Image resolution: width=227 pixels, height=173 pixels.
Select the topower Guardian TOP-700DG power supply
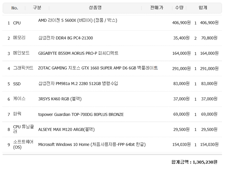click(81, 114)
